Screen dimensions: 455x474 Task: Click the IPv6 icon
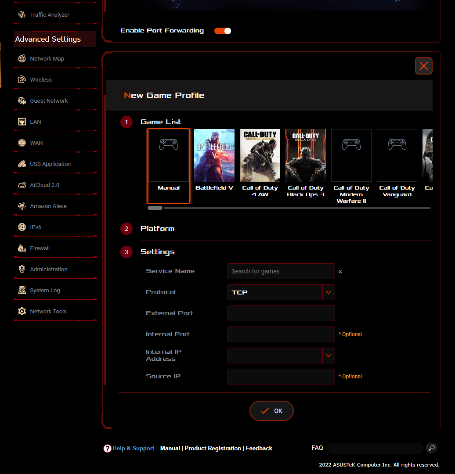(22, 227)
